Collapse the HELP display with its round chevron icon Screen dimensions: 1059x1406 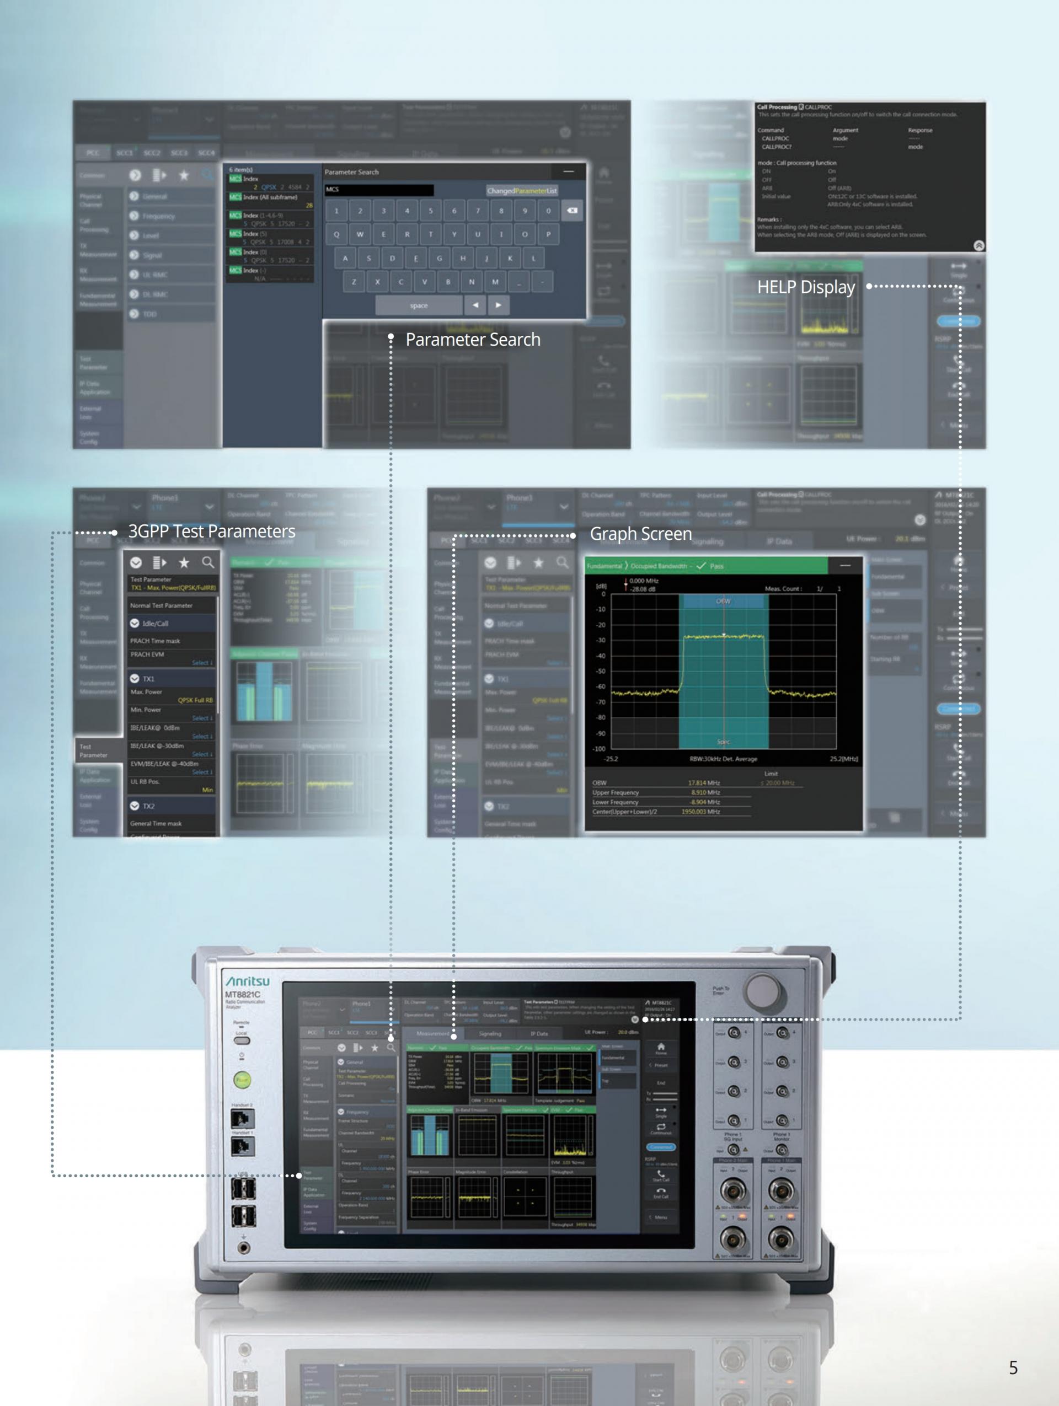(978, 245)
